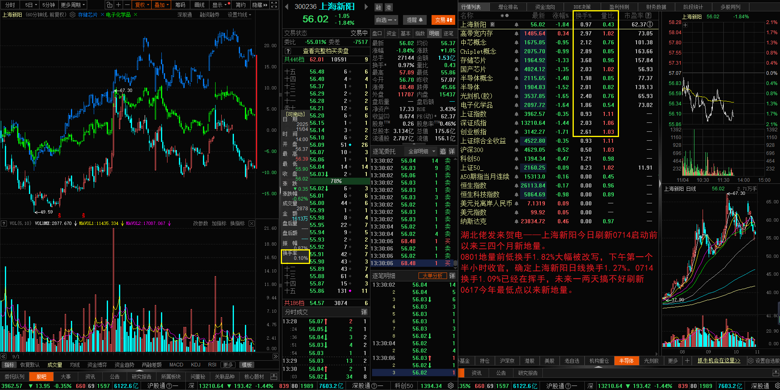Click the green 78% buy-sell ratio bar
Image resolution: width=780 pixels, height=390 pixels.
336,181
